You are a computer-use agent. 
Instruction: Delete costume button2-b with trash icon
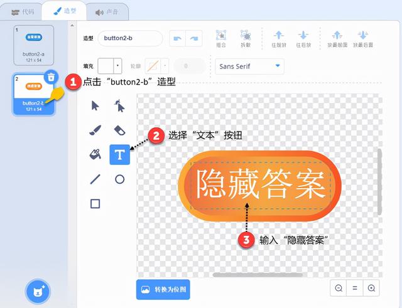point(51,77)
